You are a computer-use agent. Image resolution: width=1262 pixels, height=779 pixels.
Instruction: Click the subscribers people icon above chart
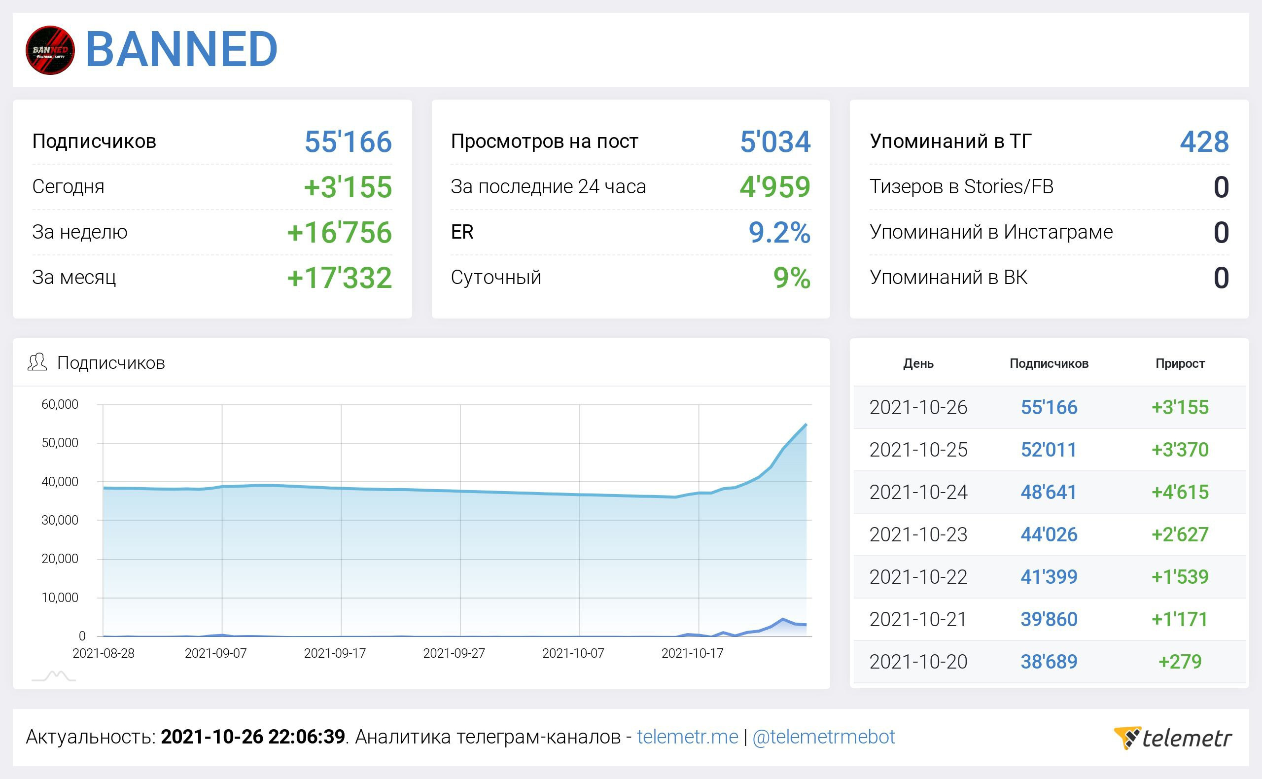click(x=37, y=363)
